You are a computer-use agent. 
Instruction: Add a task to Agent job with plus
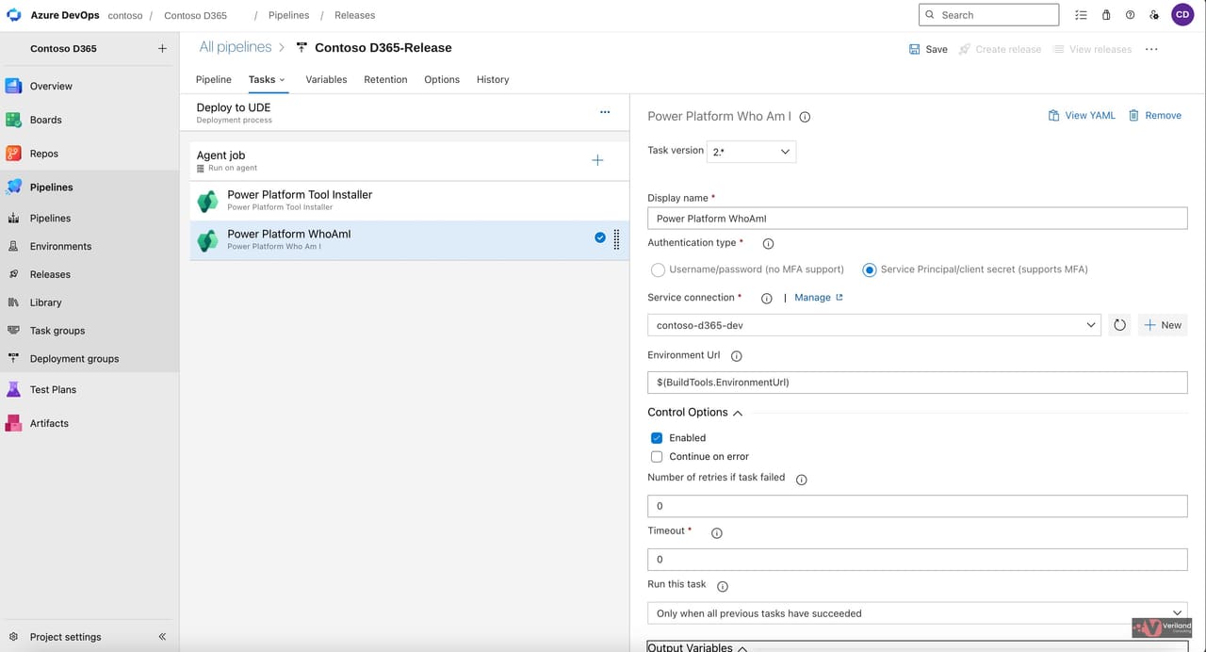(597, 160)
